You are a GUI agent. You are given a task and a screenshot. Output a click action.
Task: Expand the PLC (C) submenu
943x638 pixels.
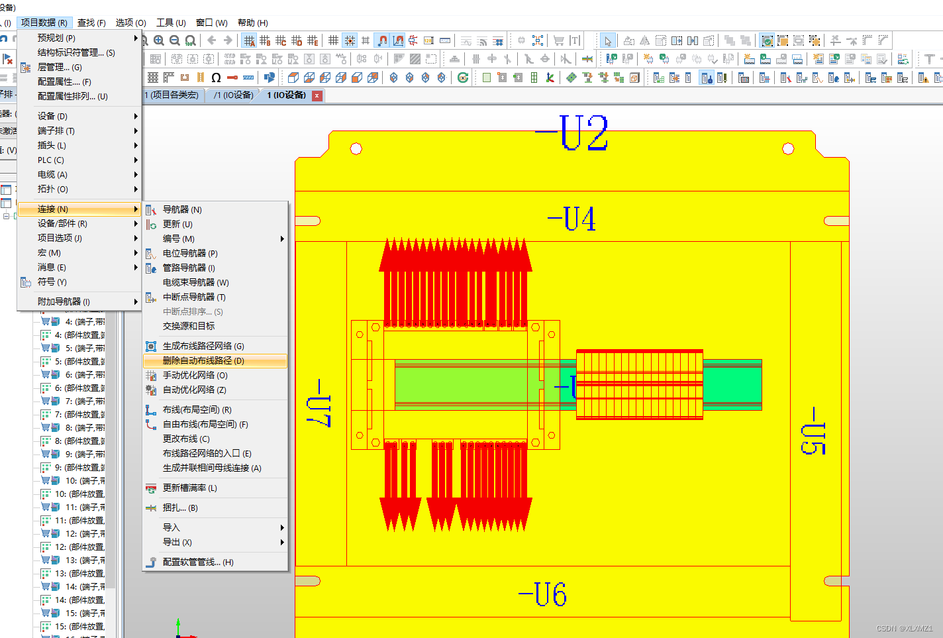point(79,160)
